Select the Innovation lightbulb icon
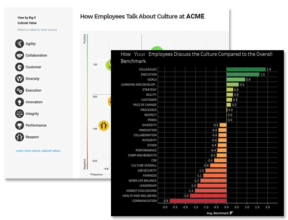 tap(20, 102)
